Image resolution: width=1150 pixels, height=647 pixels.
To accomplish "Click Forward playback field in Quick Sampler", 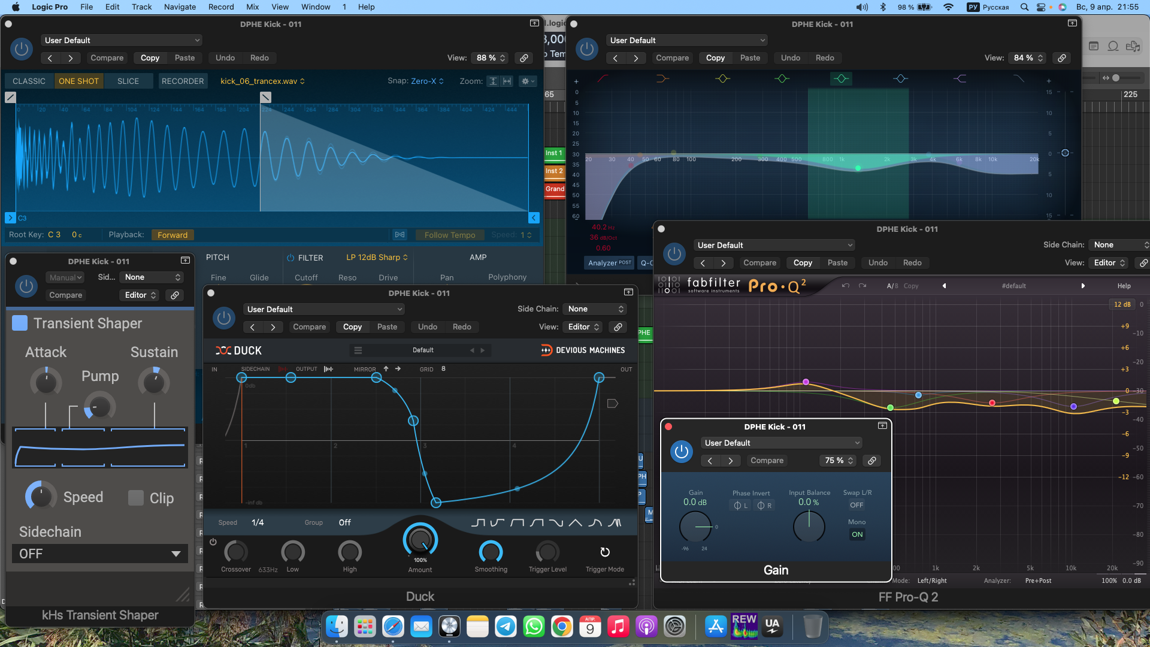I will point(172,235).
